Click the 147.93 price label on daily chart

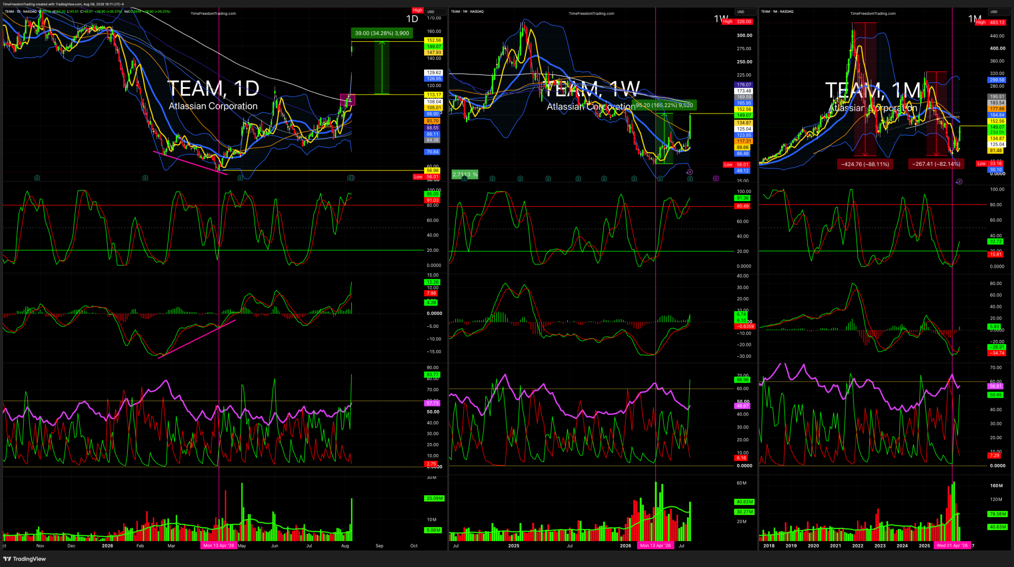coord(434,52)
